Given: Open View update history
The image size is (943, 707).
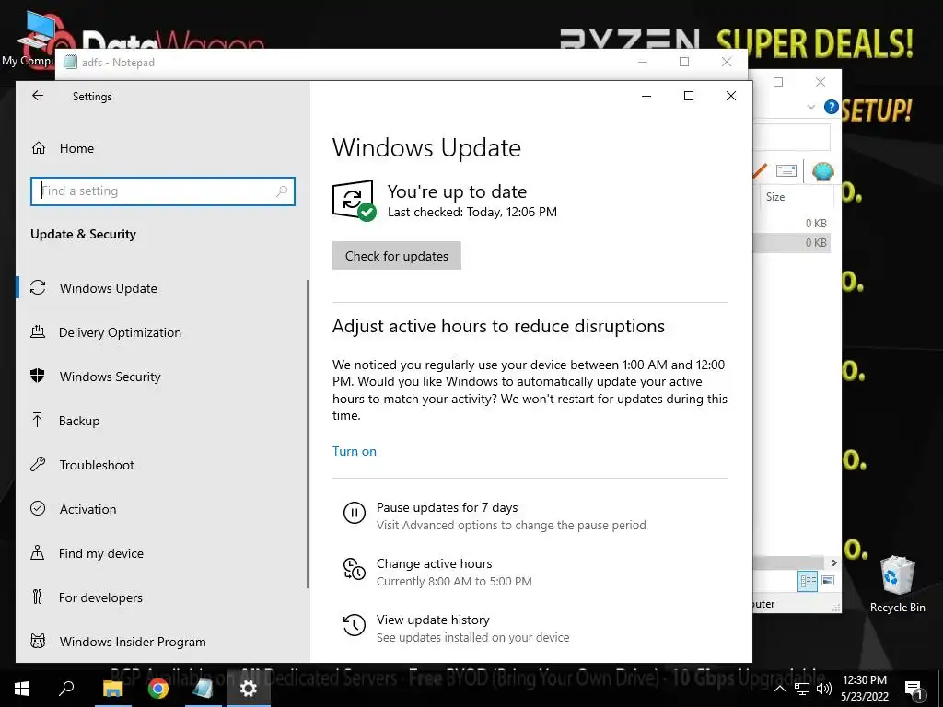Looking at the screenshot, I should coord(433,620).
